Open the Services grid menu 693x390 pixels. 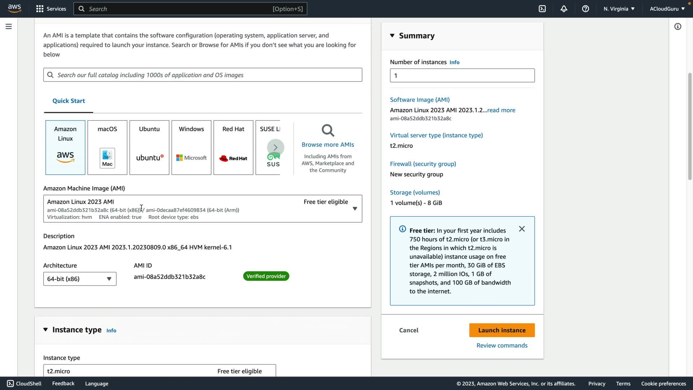[x=40, y=9]
